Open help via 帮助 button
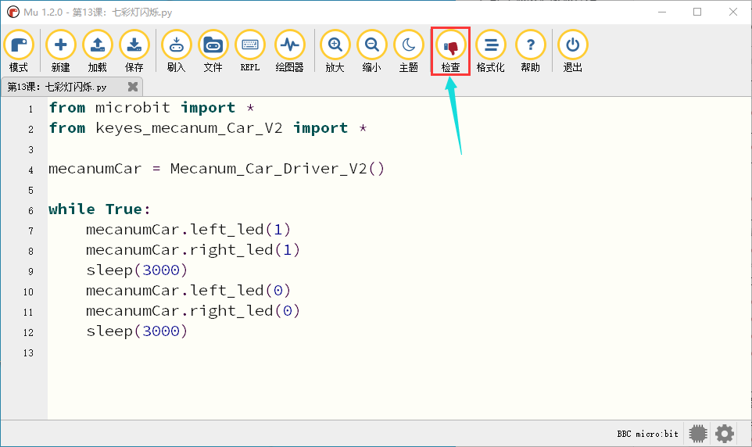 pyautogui.click(x=531, y=51)
